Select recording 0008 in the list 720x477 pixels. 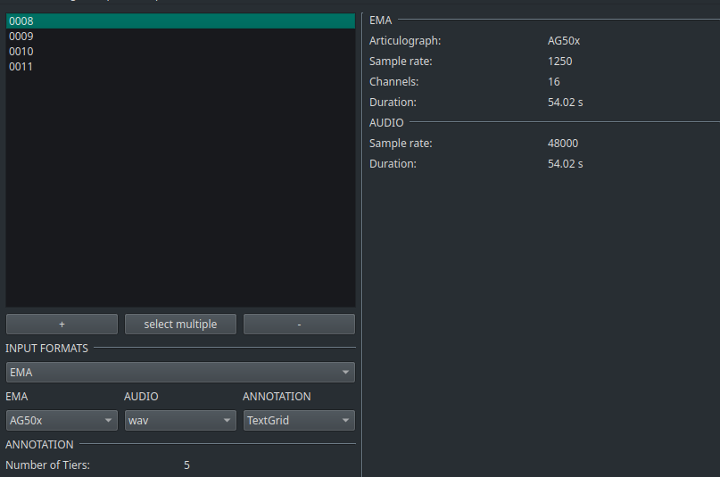21,21
